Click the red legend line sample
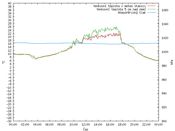This screenshot has height=131, width=175. [x=151, y=6]
